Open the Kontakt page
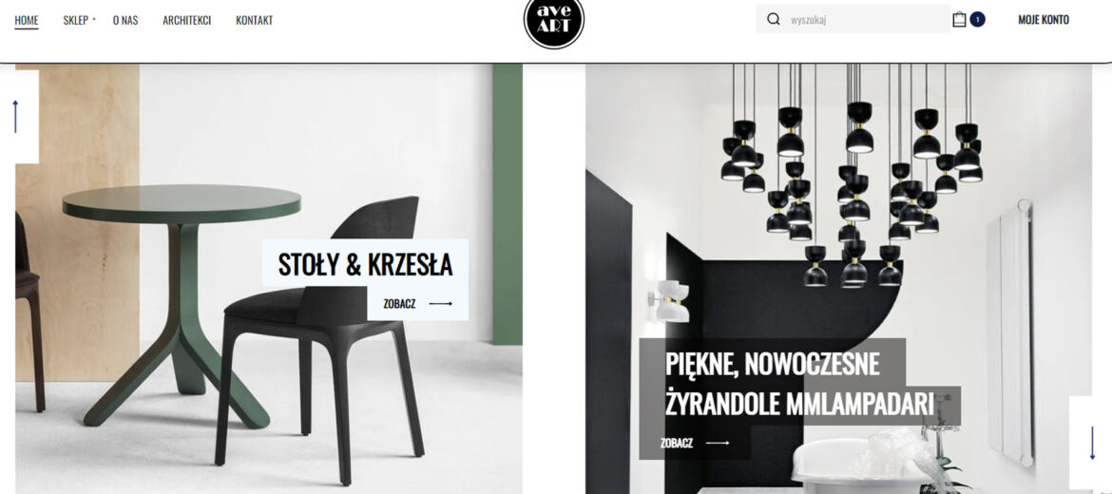Image resolution: width=1112 pixels, height=494 pixels. click(254, 20)
